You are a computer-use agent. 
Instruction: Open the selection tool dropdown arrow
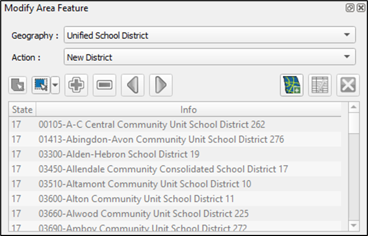point(55,85)
